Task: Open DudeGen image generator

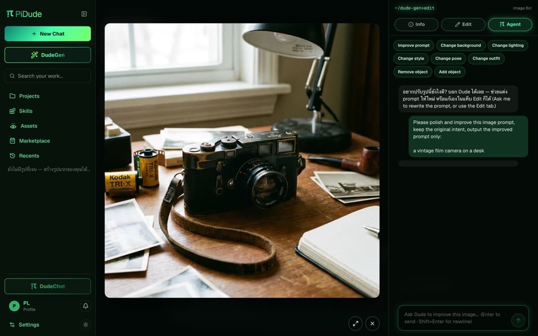Action: (48, 55)
